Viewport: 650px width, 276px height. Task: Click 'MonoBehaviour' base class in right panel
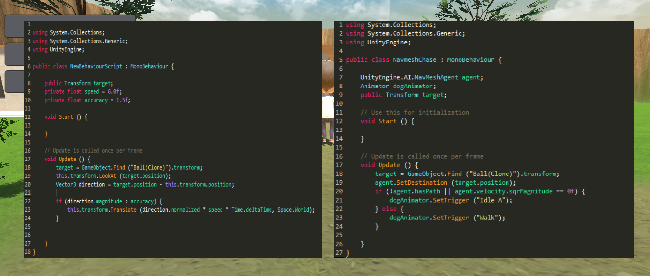coord(471,60)
